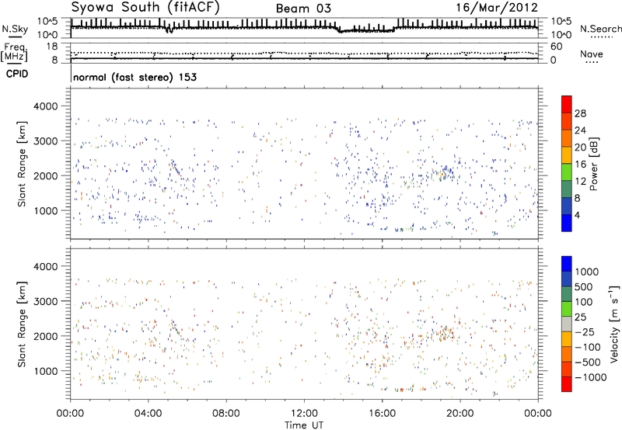This screenshot has height=430, width=622.
Task: Pick the blue top of the velocity colorbar
Action: click(x=567, y=264)
